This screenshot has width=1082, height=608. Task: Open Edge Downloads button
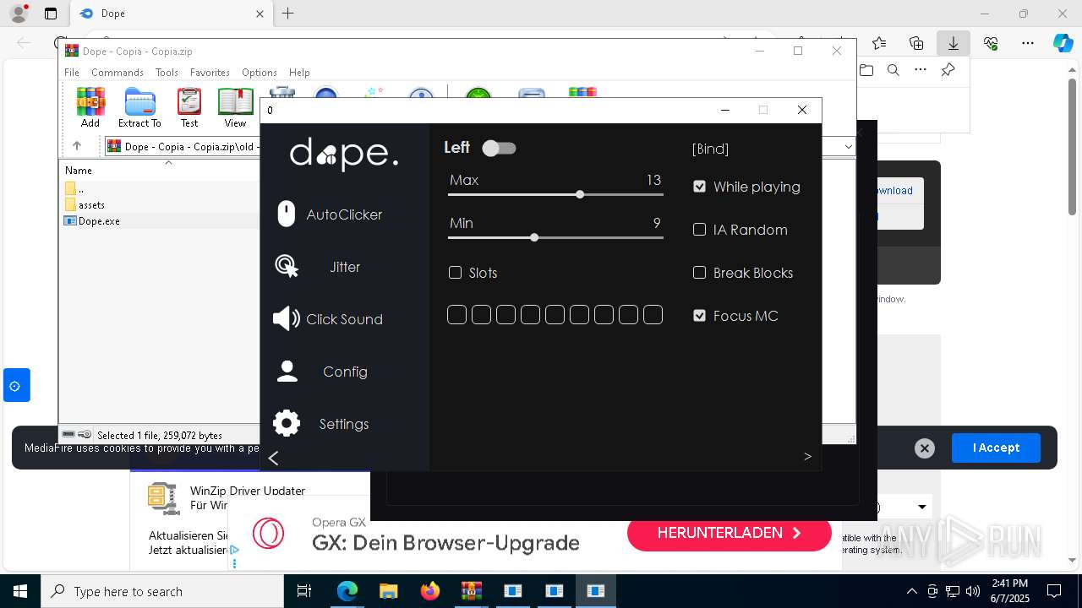pyautogui.click(x=954, y=43)
